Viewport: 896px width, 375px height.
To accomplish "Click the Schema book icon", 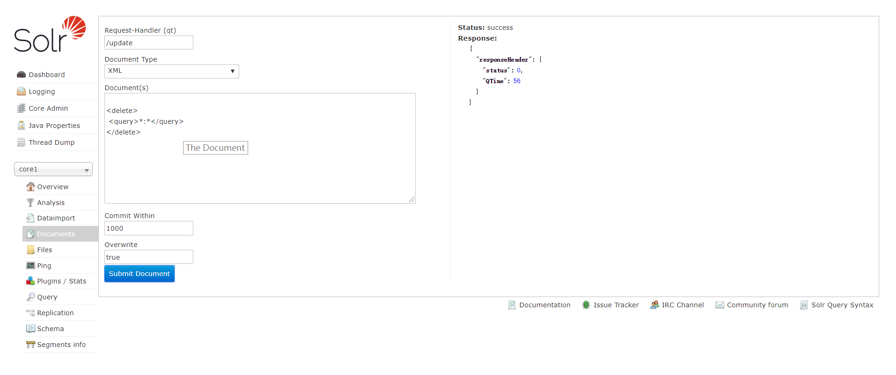I will 30,329.
